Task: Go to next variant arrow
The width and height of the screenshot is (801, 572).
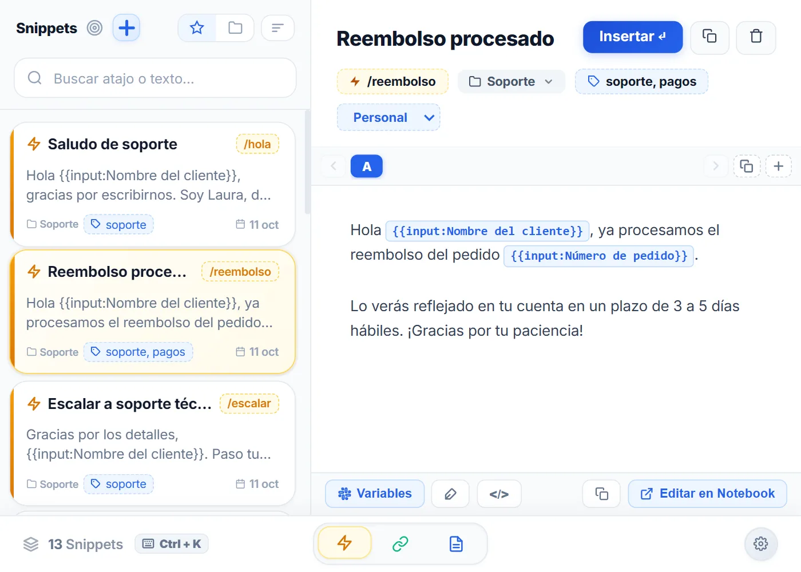Action: point(715,166)
